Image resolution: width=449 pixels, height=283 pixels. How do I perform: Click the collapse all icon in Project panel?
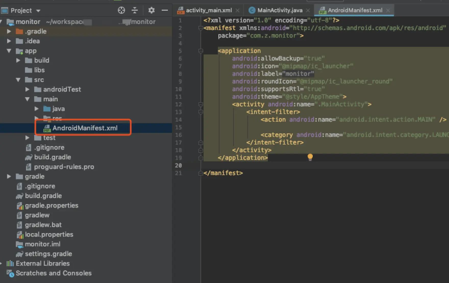coord(135,10)
